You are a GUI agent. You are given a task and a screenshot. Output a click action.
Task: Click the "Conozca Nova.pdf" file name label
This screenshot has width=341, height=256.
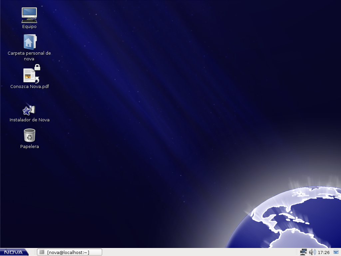[x=30, y=87]
